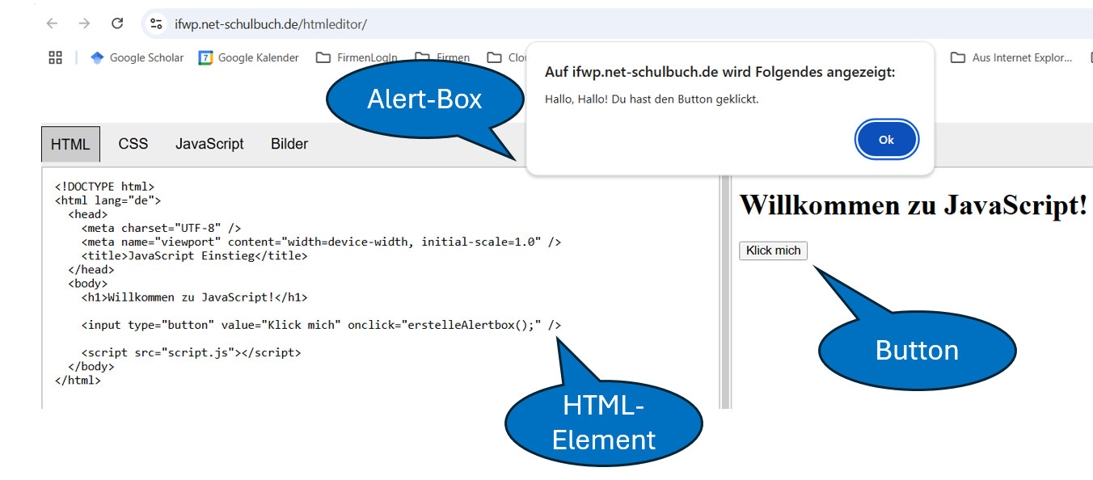This screenshot has width=1093, height=480.
Task: Click the Willkommen zu JavaScript heading in preview
Action: click(914, 205)
